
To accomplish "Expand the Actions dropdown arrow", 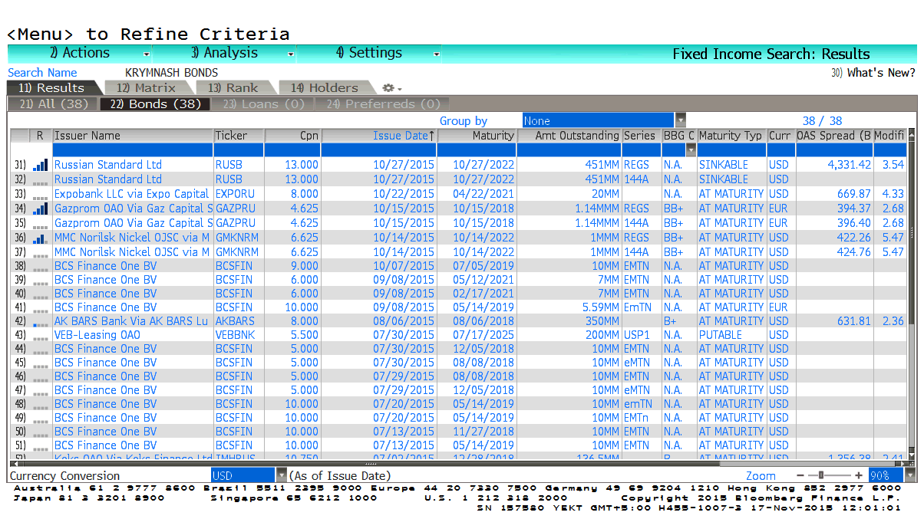I will [147, 54].
